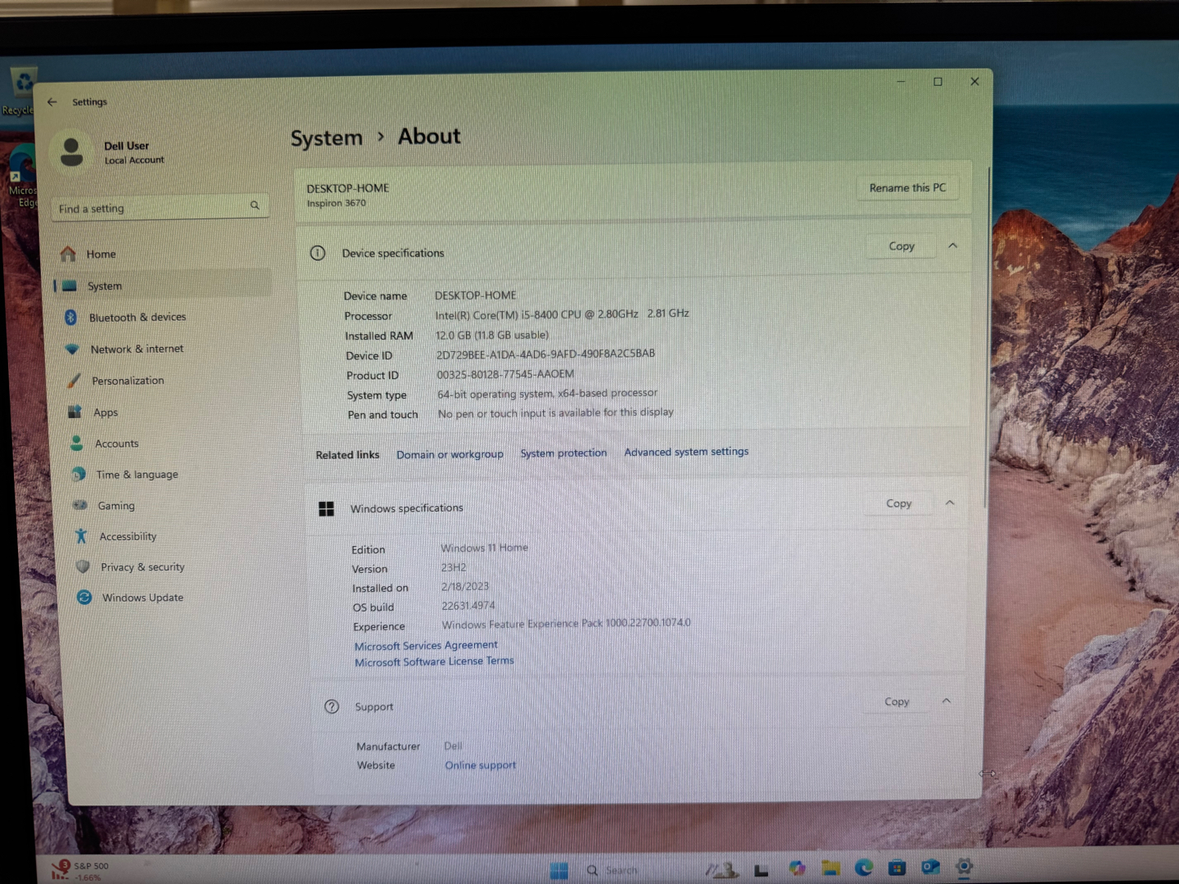Collapse the Windows specifications section
This screenshot has width=1179, height=884.
[950, 503]
